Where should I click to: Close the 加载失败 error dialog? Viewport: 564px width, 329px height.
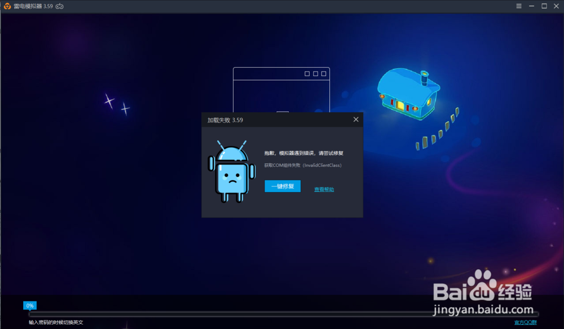pyautogui.click(x=356, y=119)
